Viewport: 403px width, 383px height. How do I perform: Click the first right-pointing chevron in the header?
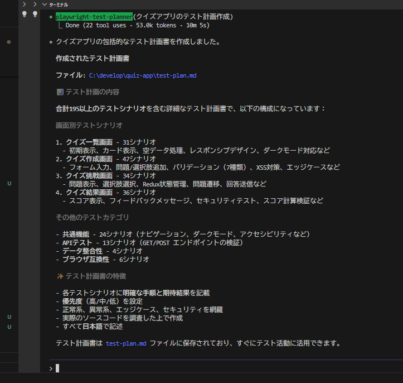(25, 4)
